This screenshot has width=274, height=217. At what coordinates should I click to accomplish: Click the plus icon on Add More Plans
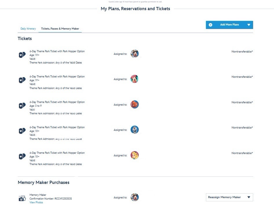tap(211, 25)
